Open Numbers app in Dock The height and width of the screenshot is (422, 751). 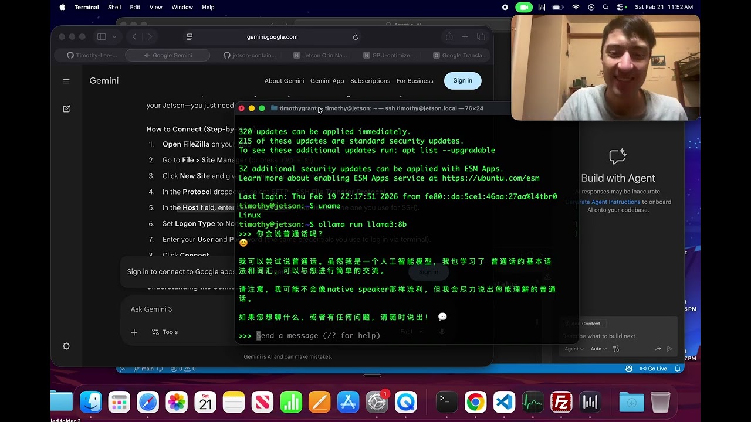click(291, 402)
